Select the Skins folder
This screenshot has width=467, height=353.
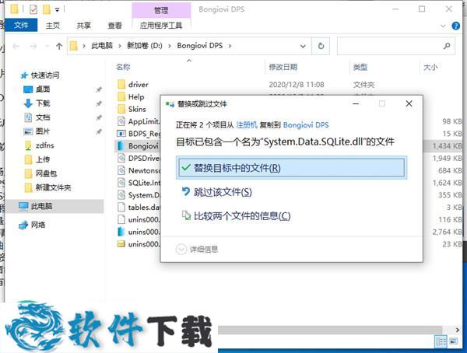tap(137, 109)
